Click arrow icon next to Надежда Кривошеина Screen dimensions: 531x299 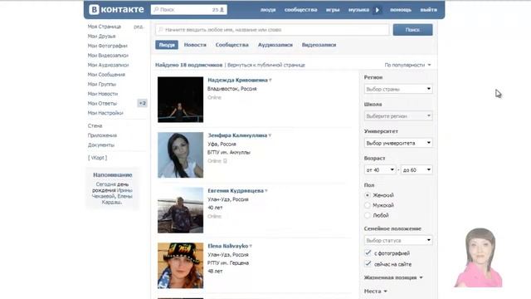[x=270, y=81]
